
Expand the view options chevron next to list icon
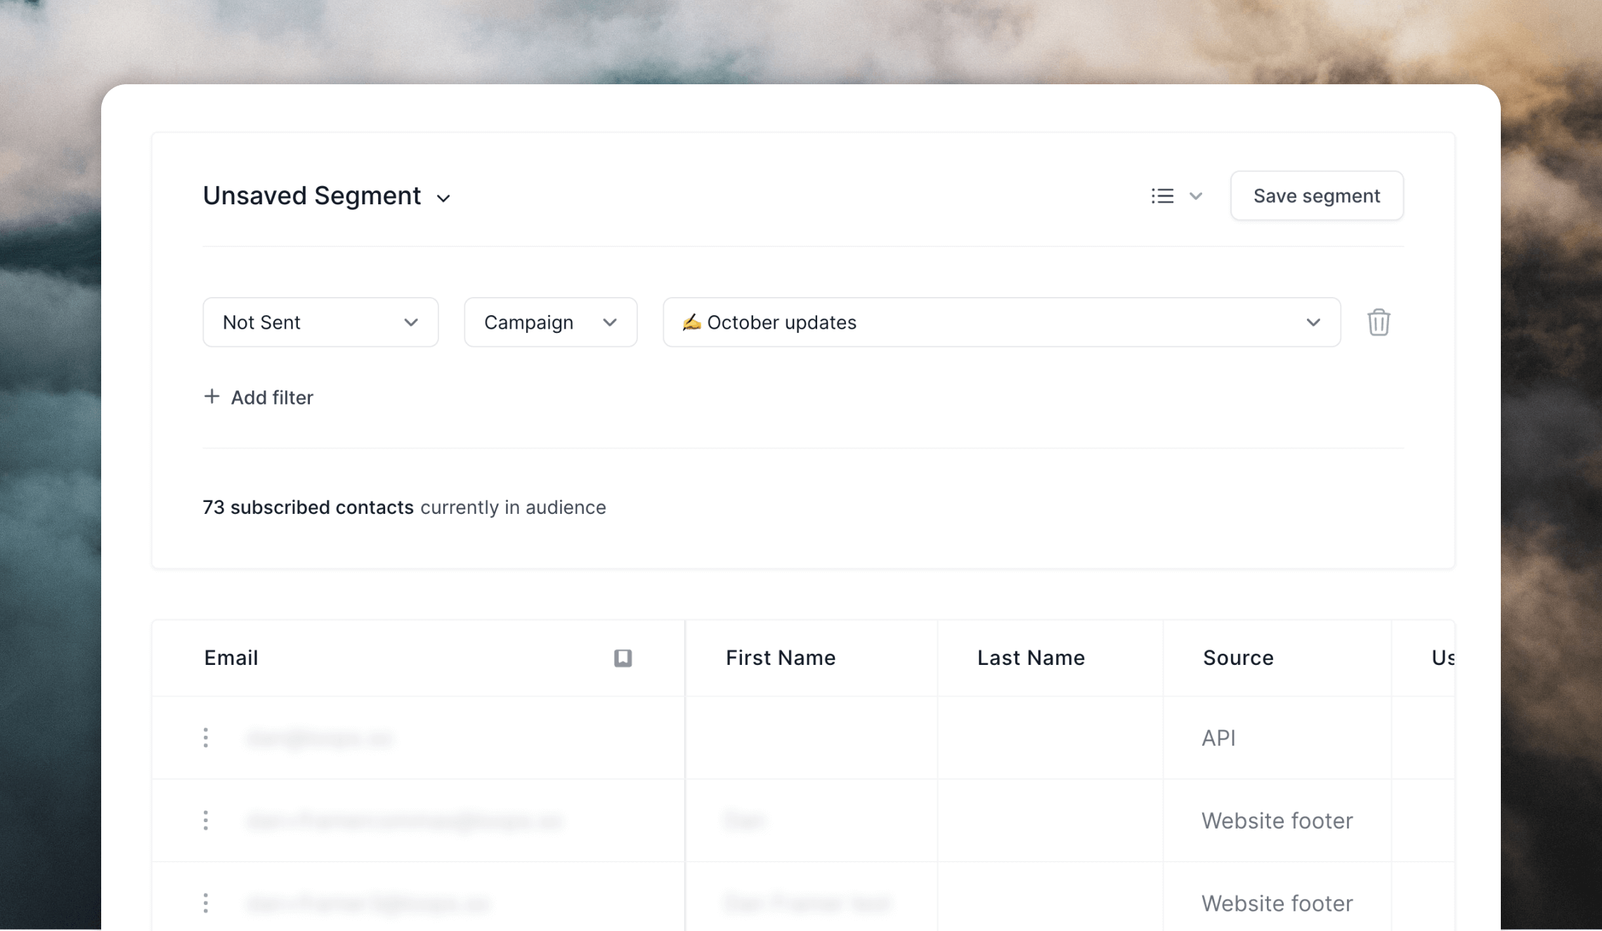(x=1196, y=196)
